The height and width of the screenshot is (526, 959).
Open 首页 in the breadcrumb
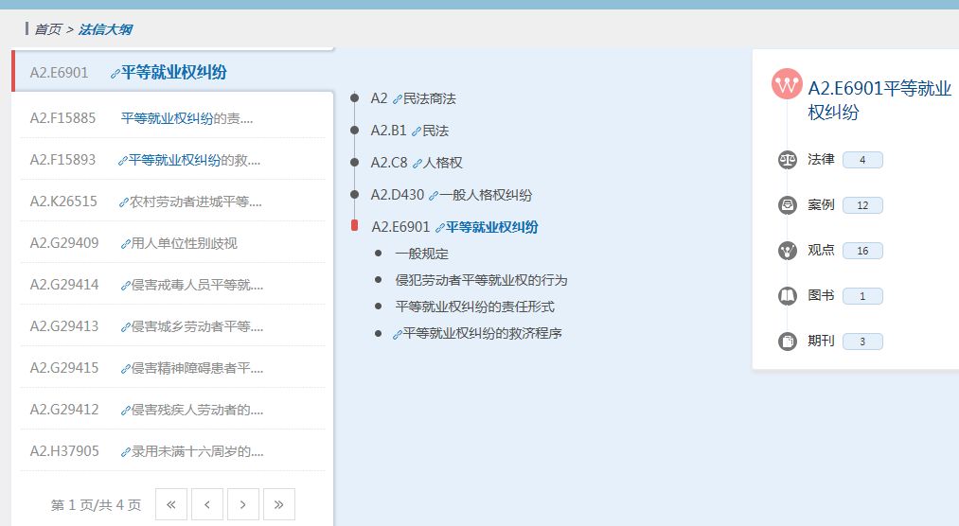tap(48, 29)
